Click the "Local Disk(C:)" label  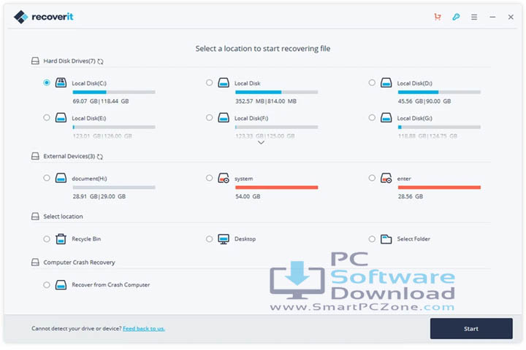tap(89, 83)
